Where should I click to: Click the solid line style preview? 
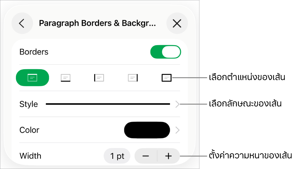(108, 104)
